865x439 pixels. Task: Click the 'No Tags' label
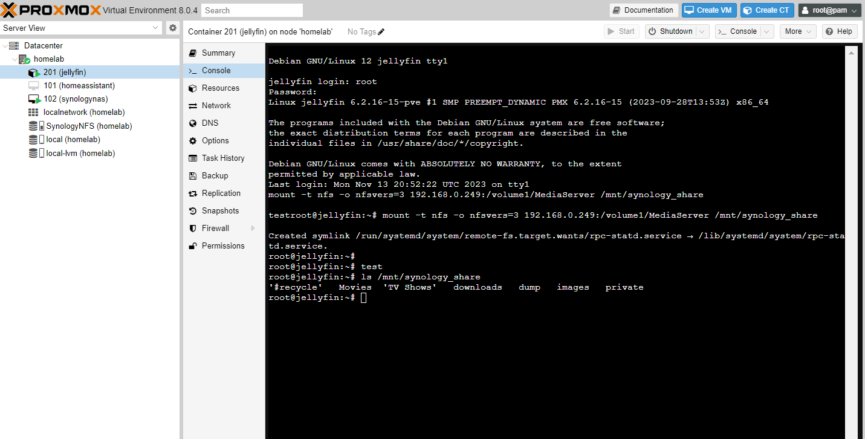(361, 31)
